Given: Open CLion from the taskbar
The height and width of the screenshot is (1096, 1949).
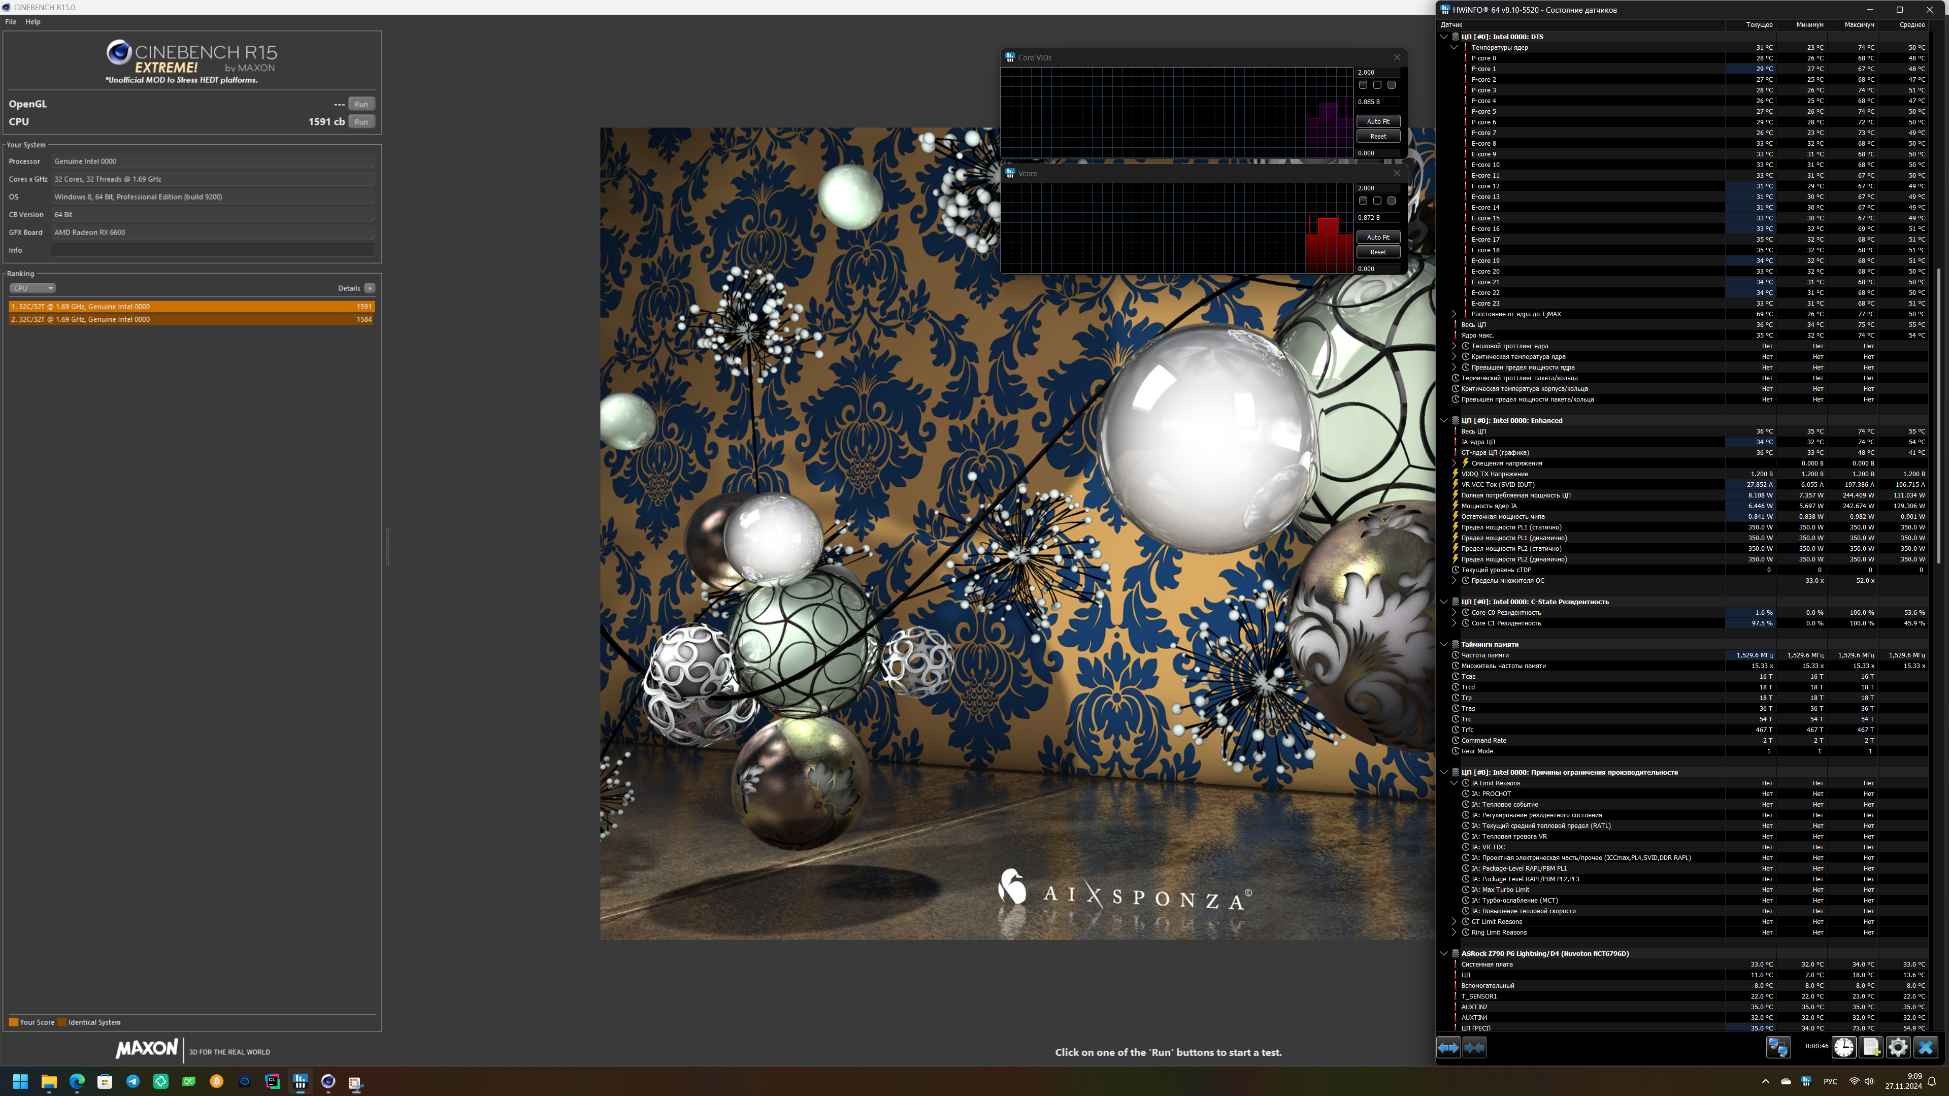Looking at the screenshot, I should 273,1082.
